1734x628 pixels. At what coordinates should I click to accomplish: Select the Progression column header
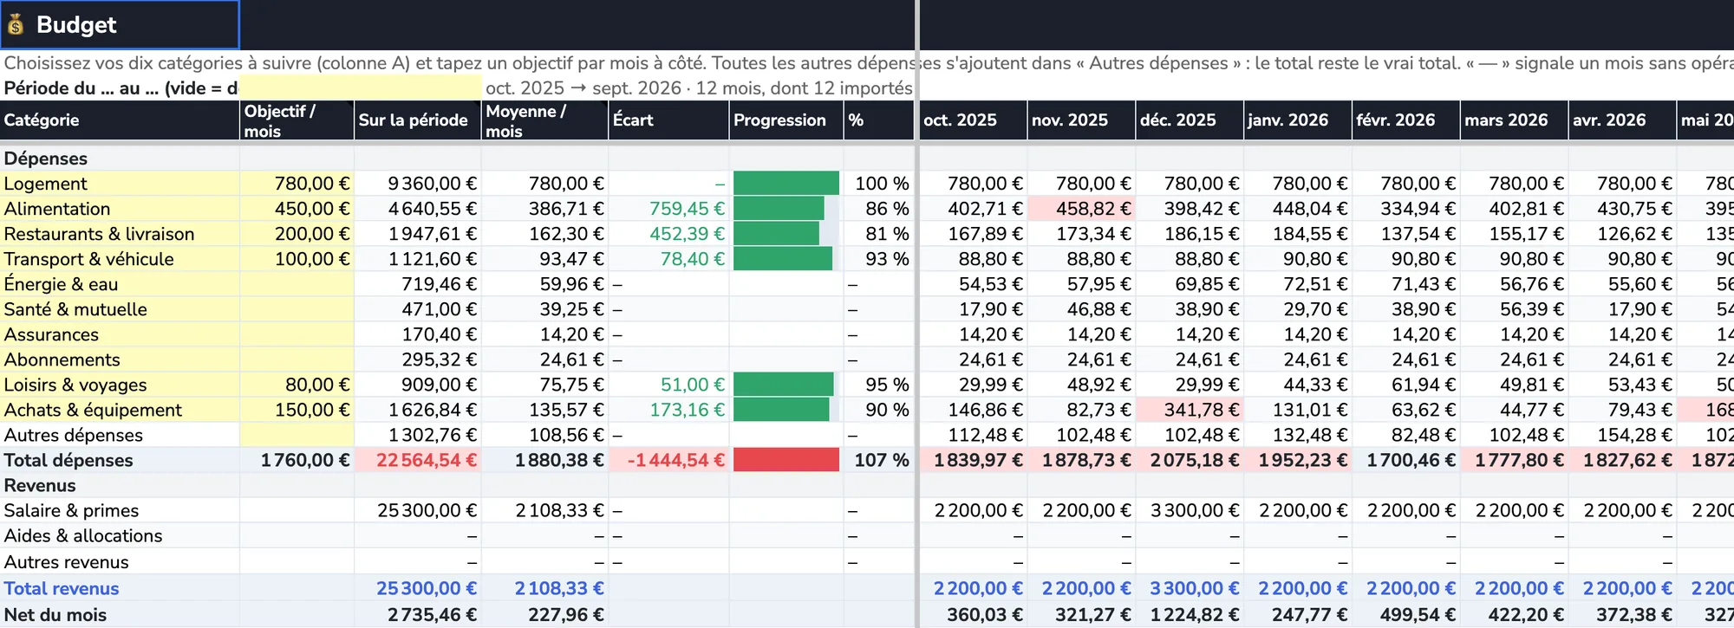(x=786, y=120)
